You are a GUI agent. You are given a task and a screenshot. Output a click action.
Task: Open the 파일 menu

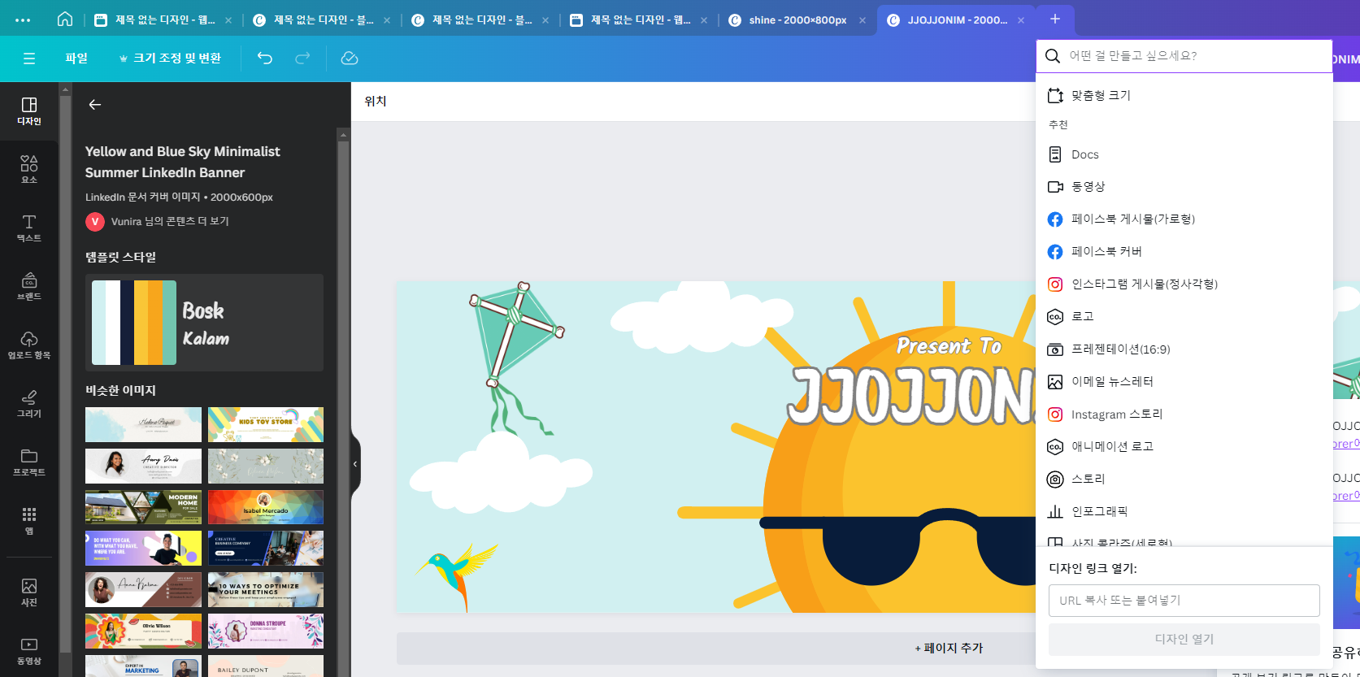(76, 59)
